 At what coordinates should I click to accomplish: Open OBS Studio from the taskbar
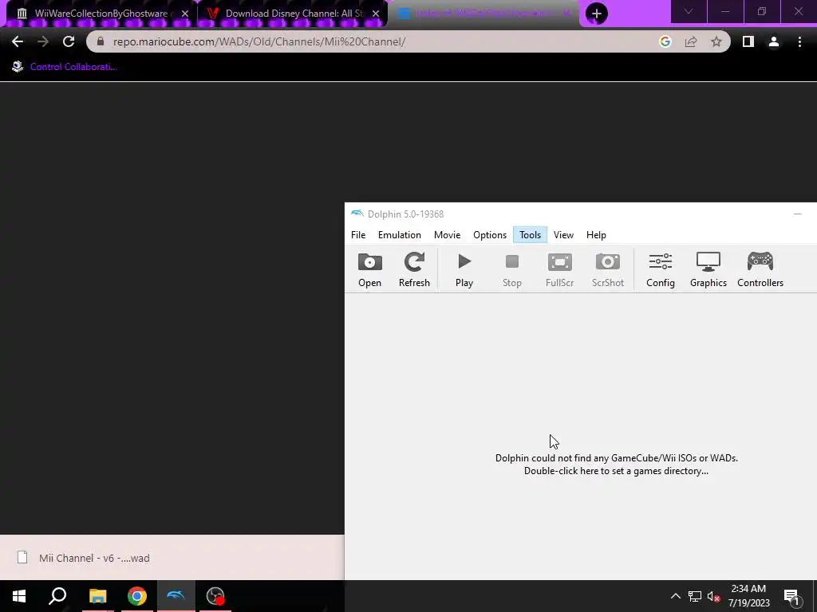[x=215, y=596]
